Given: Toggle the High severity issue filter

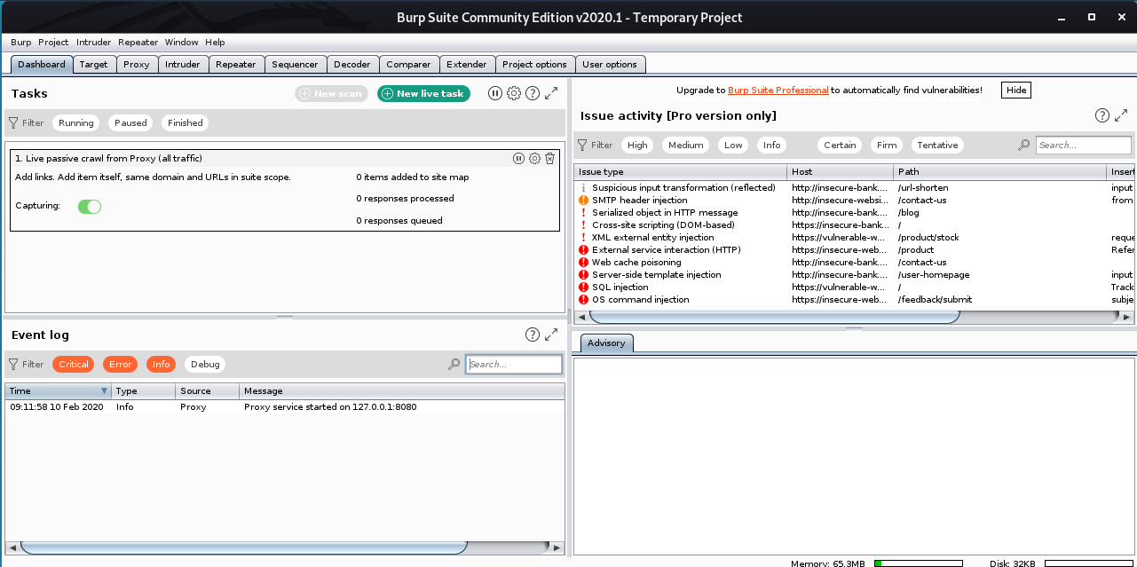Looking at the screenshot, I should (x=637, y=145).
